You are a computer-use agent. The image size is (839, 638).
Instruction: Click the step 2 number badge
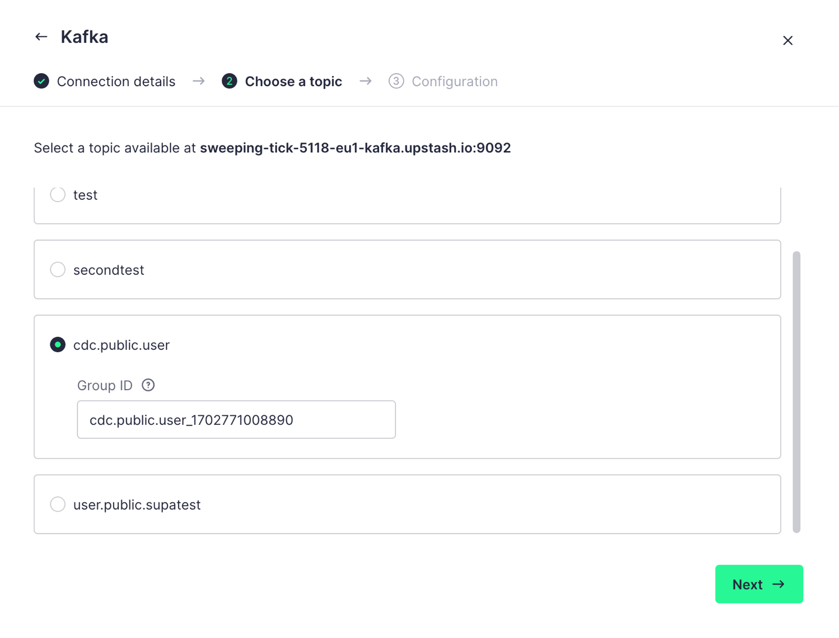coord(230,81)
